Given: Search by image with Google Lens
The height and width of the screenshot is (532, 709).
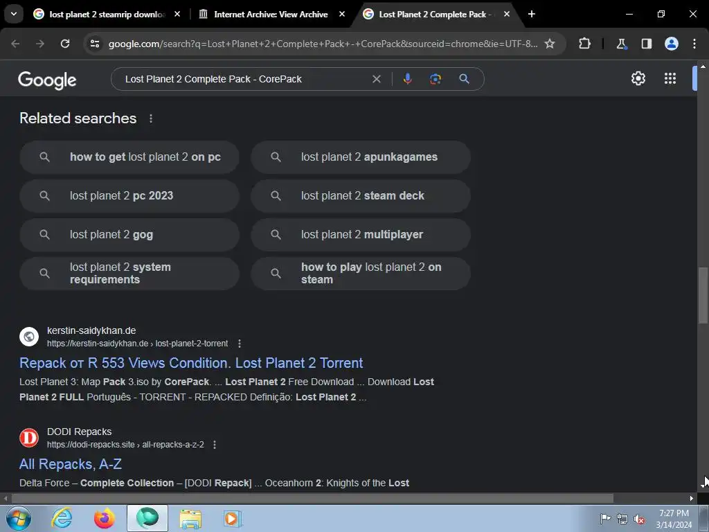Looking at the screenshot, I should (436, 79).
